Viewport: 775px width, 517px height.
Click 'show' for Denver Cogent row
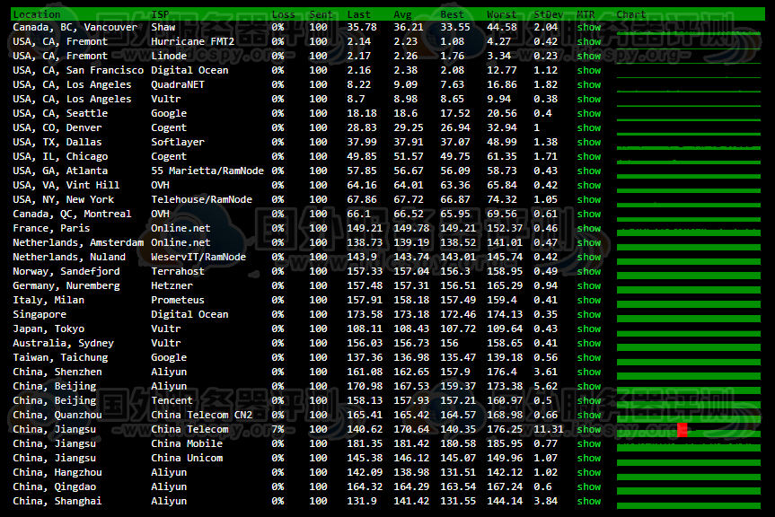tap(589, 127)
